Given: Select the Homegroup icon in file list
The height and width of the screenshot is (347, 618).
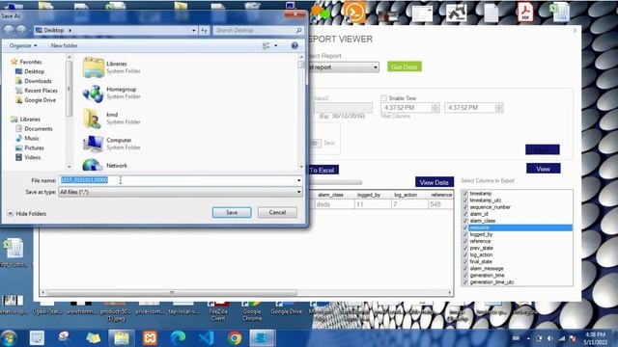Looking at the screenshot, I should 94,93.
